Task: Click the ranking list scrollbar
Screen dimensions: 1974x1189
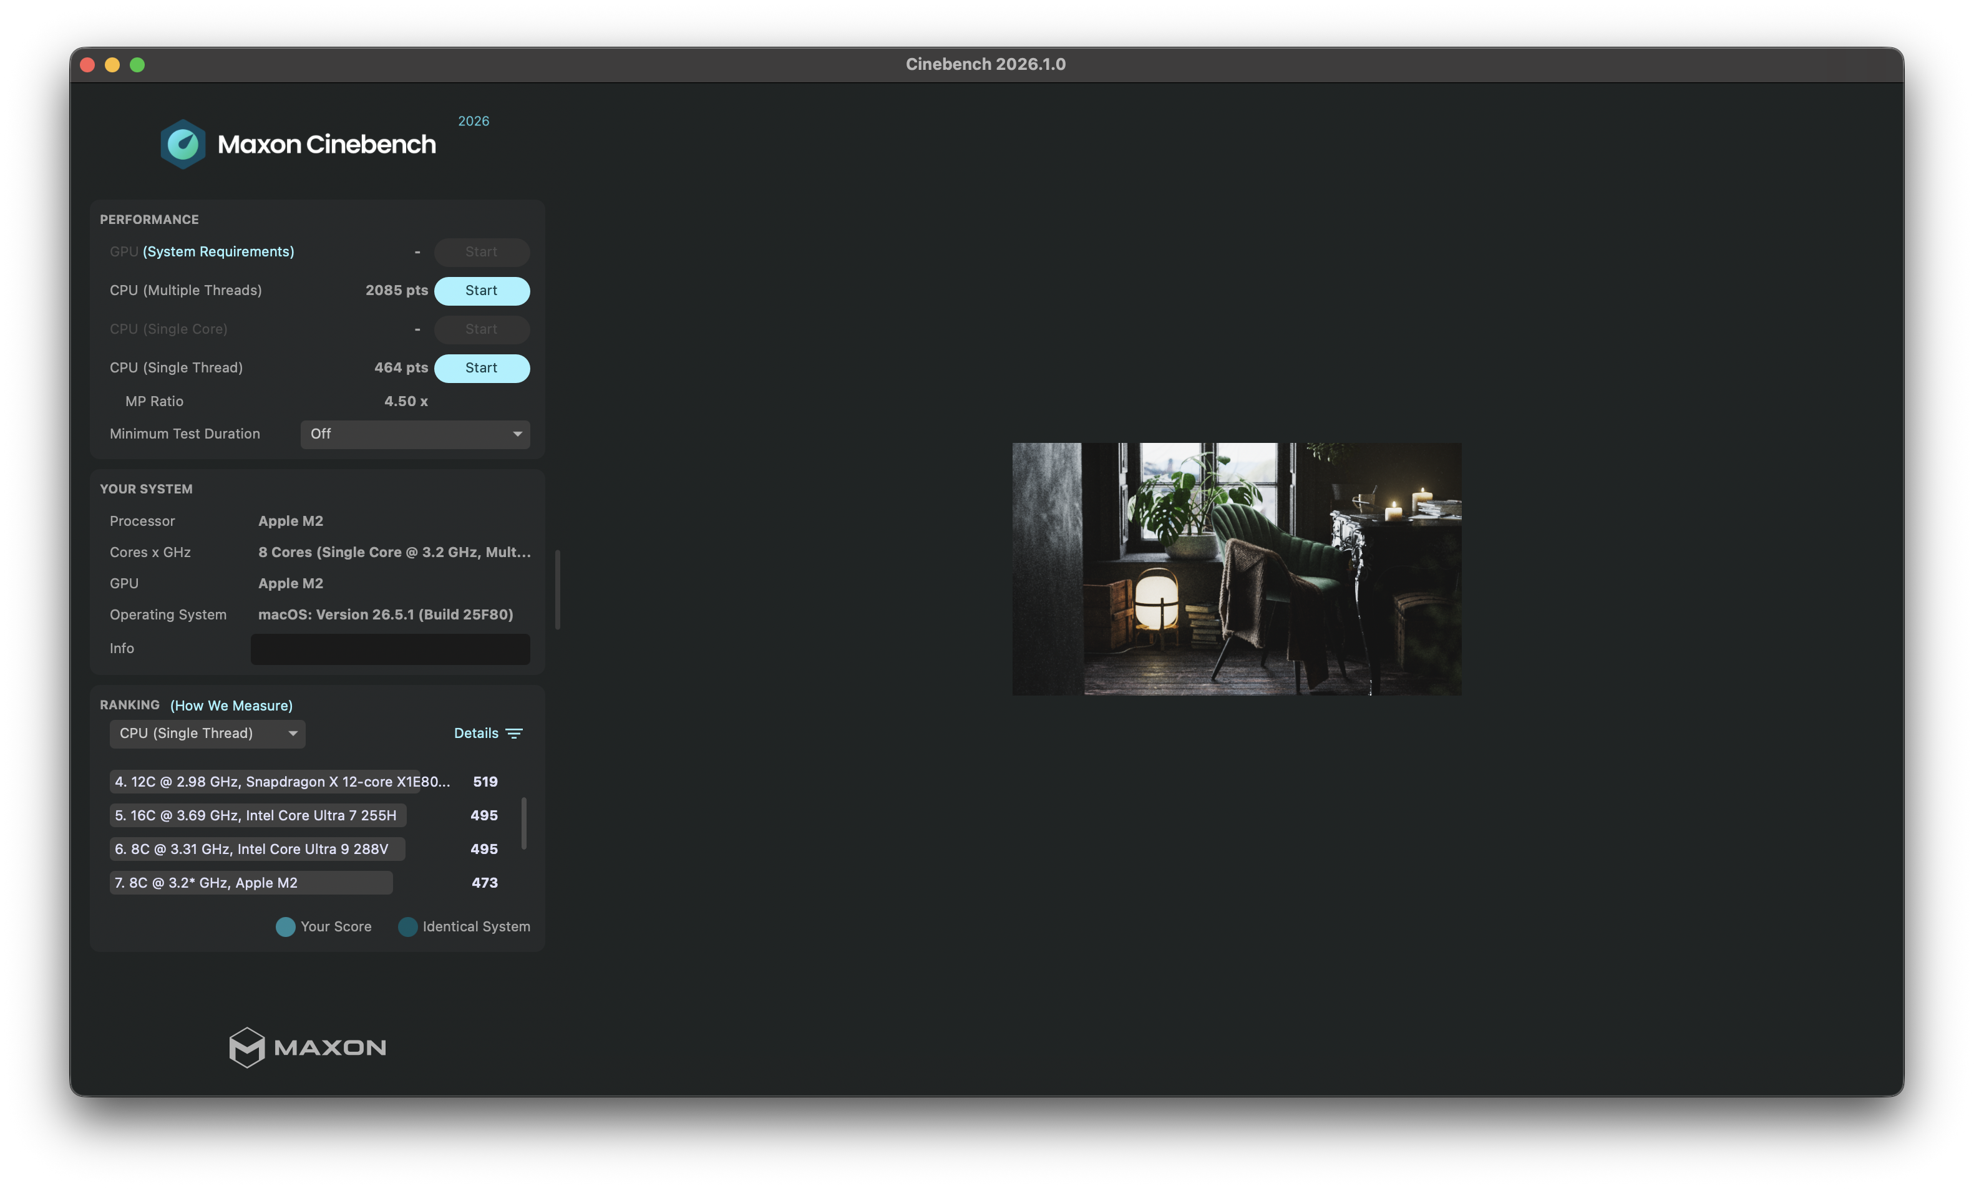Action: (x=524, y=823)
